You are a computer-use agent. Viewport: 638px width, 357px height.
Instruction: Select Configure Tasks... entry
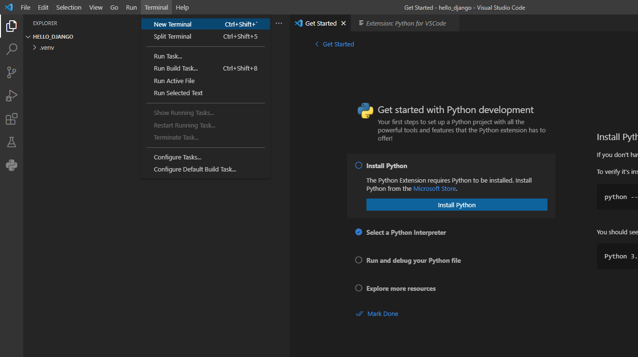coord(206,157)
